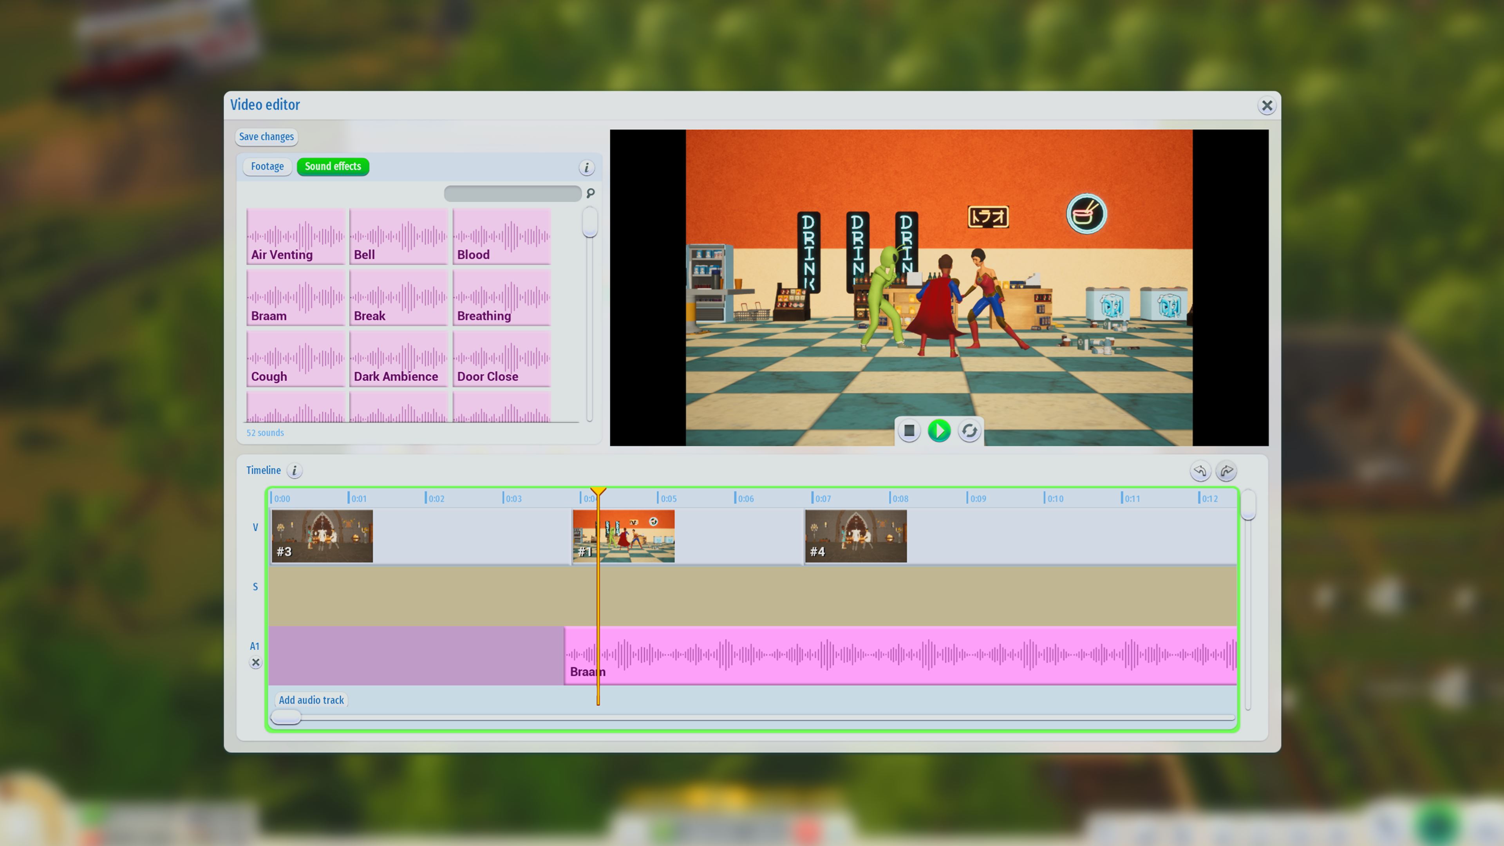Select the Sound effects tab
The height and width of the screenshot is (846, 1504).
[333, 166]
